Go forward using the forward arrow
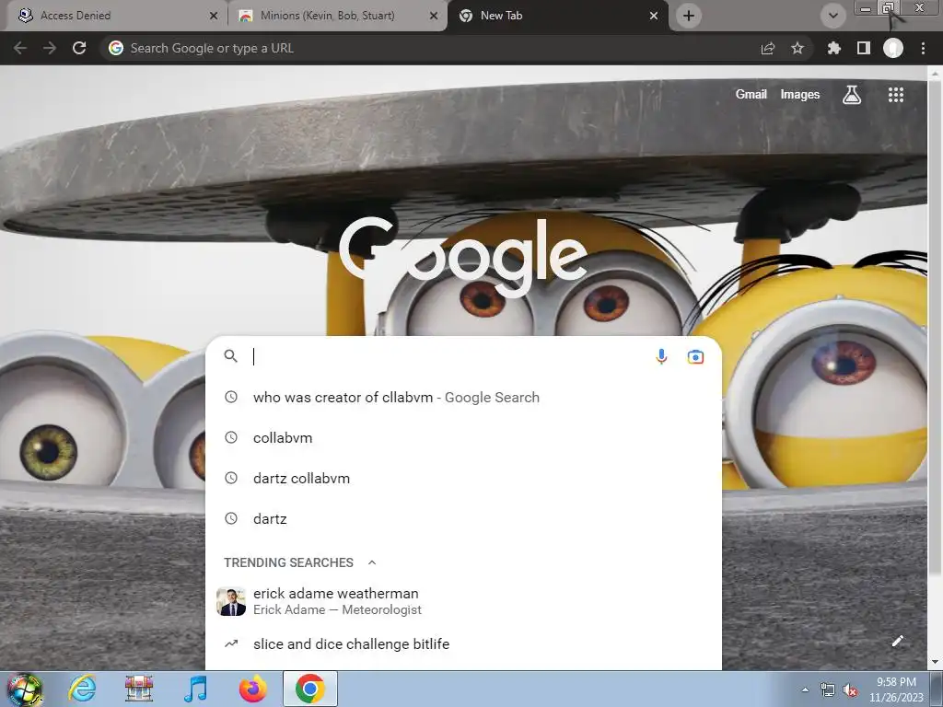 coord(50,48)
